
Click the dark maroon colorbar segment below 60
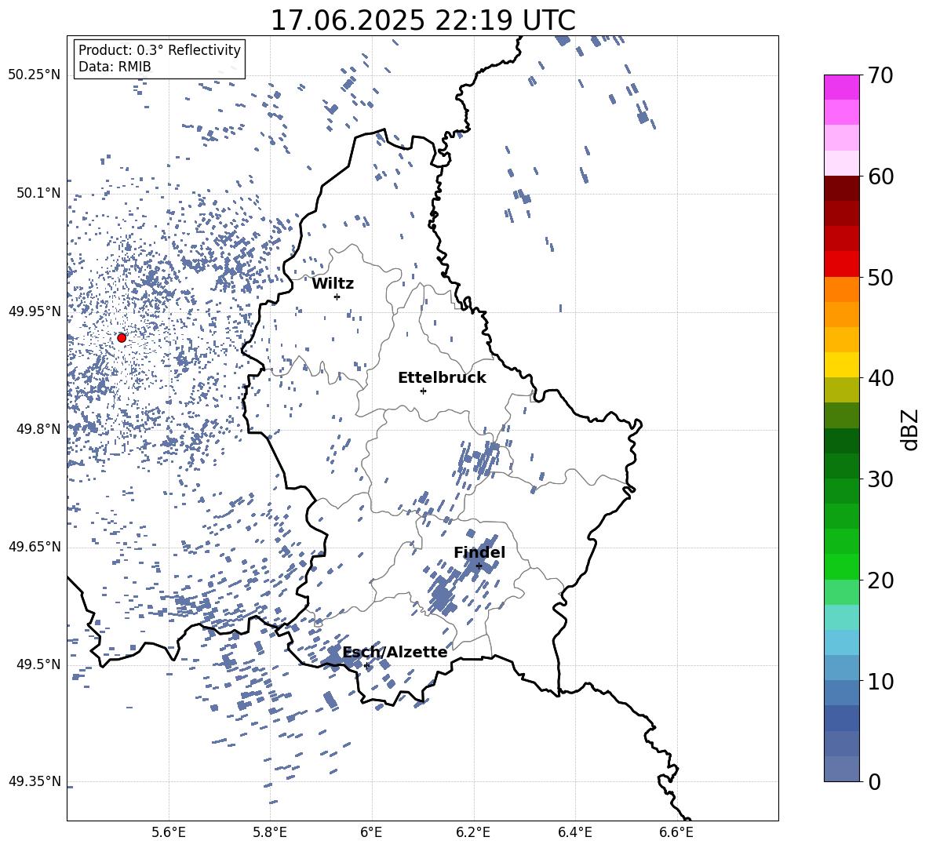click(841, 188)
